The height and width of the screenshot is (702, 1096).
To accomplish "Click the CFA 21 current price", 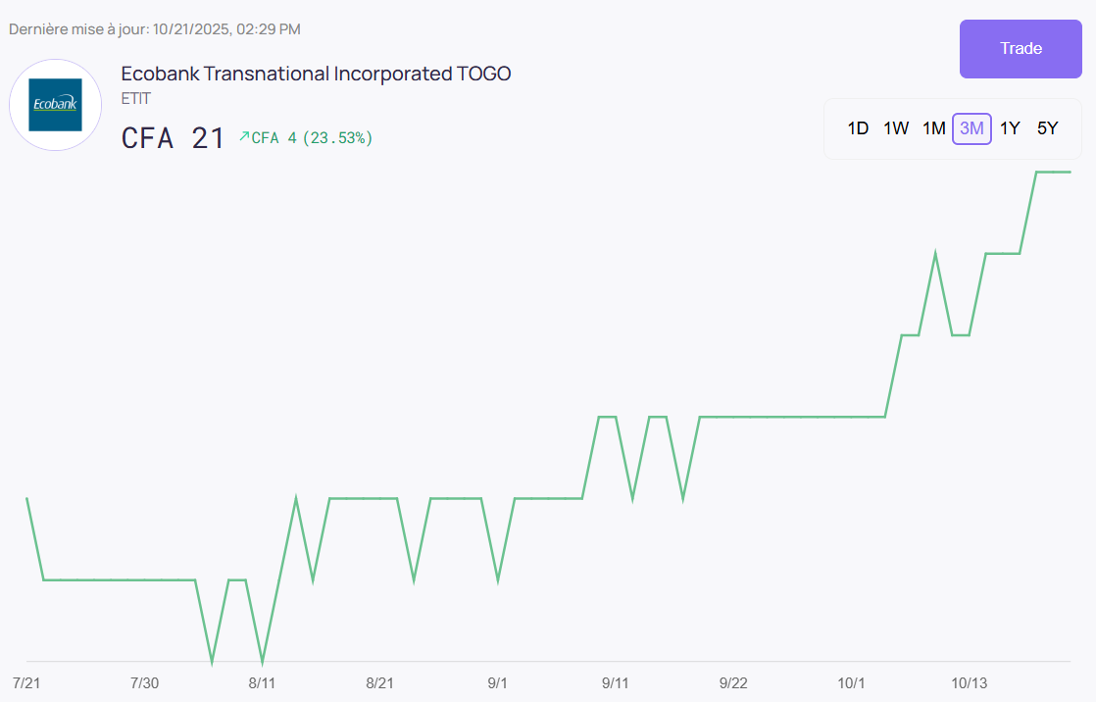I will [x=174, y=138].
